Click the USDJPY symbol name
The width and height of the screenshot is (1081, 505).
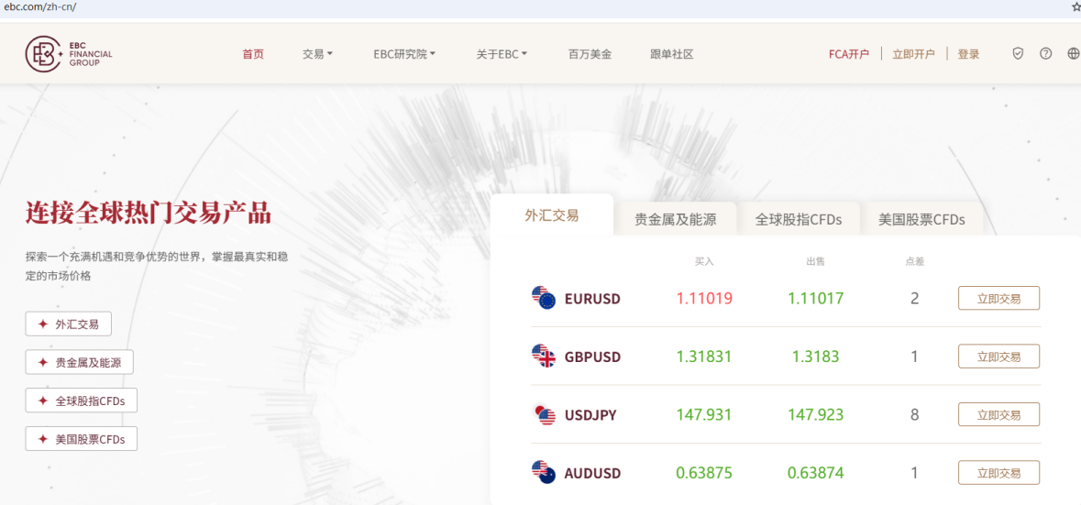tap(590, 415)
